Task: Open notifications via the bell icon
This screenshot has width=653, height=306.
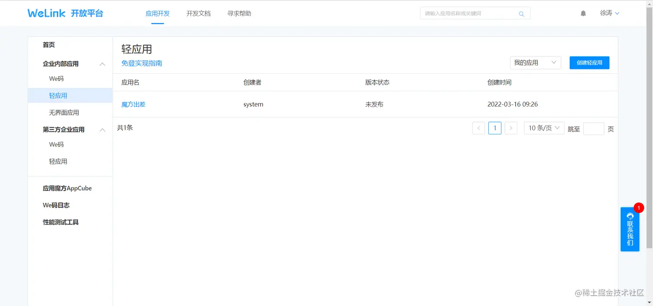Action: tap(583, 13)
